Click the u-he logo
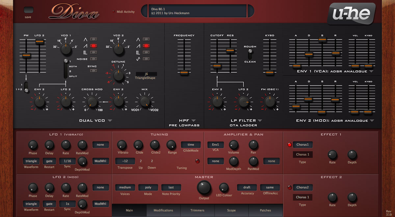The image size is (395, 217). click(351, 13)
